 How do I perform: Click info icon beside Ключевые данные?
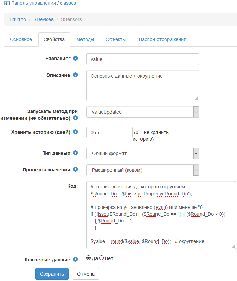[x=76, y=259]
